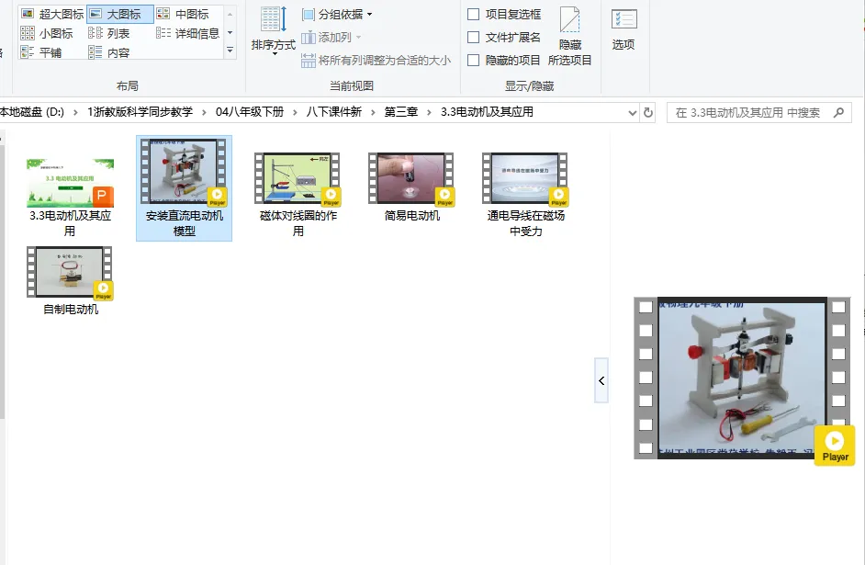Switch to small icons (小图标) layout

(x=47, y=34)
